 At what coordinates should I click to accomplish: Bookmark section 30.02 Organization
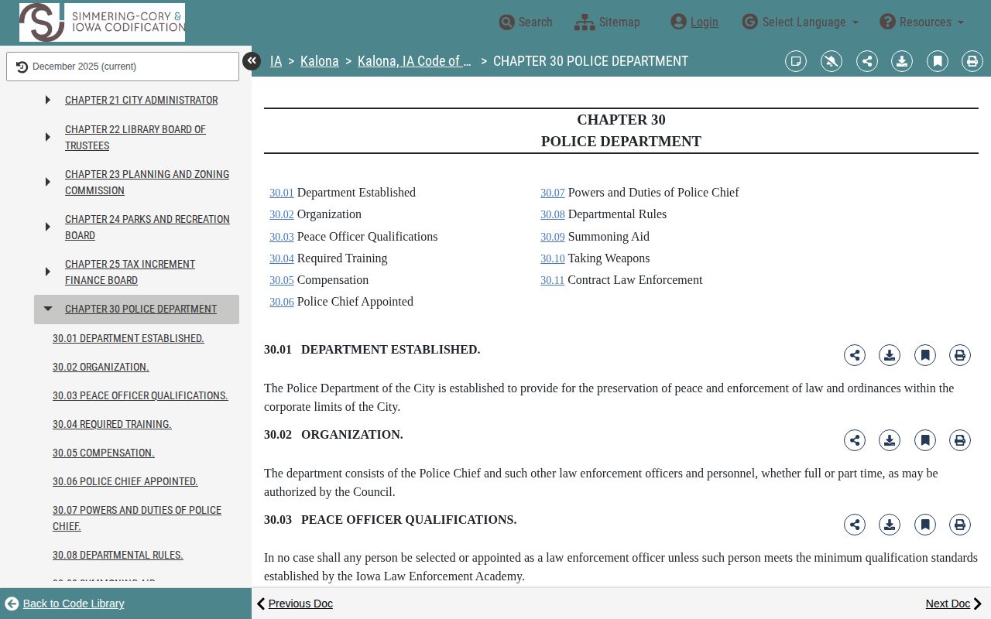(925, 440)
